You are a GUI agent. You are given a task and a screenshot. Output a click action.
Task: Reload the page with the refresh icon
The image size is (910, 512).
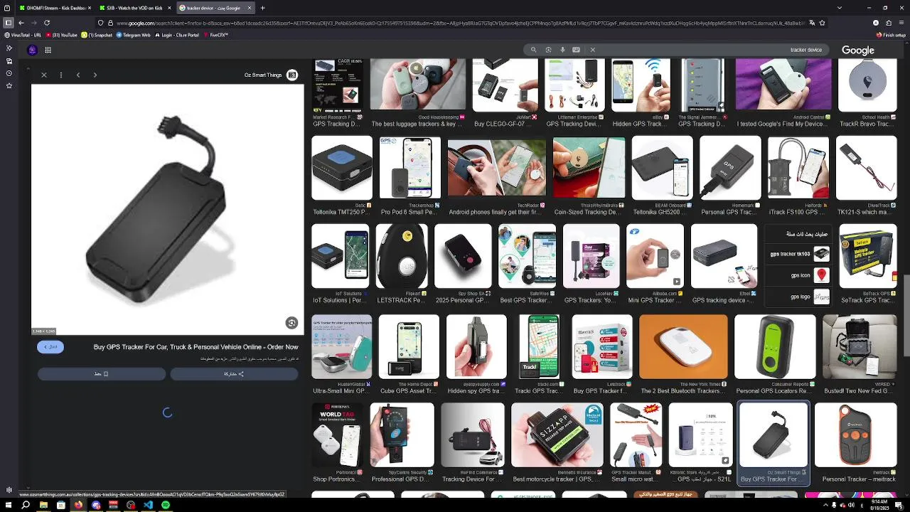click(x=47, y=23)
